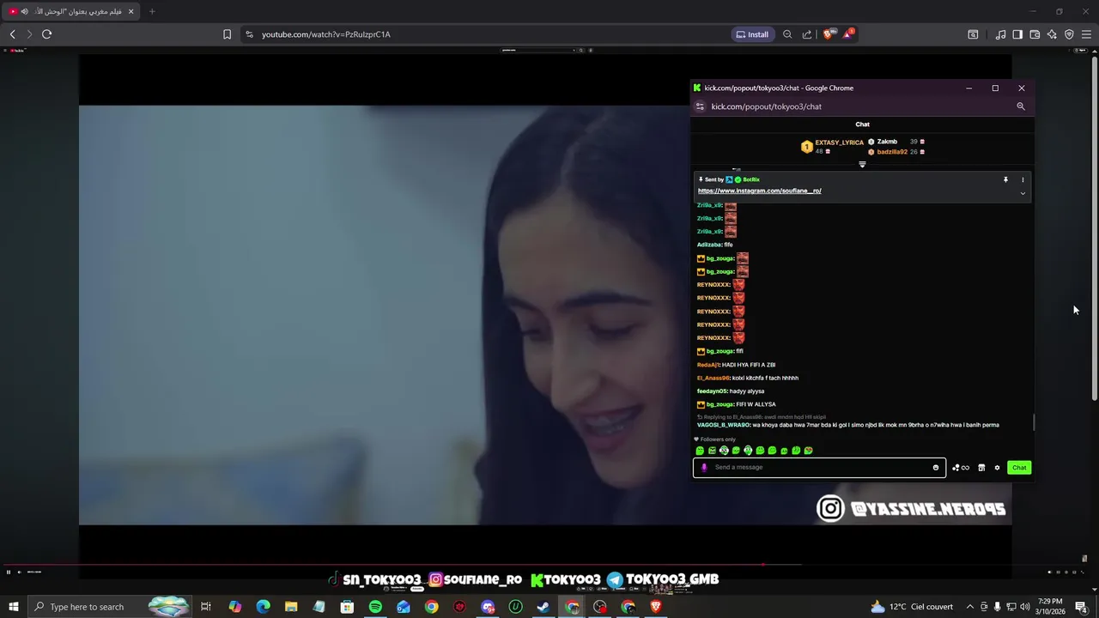
Task: Open Task View in taskbar
Action: point(206,607)
